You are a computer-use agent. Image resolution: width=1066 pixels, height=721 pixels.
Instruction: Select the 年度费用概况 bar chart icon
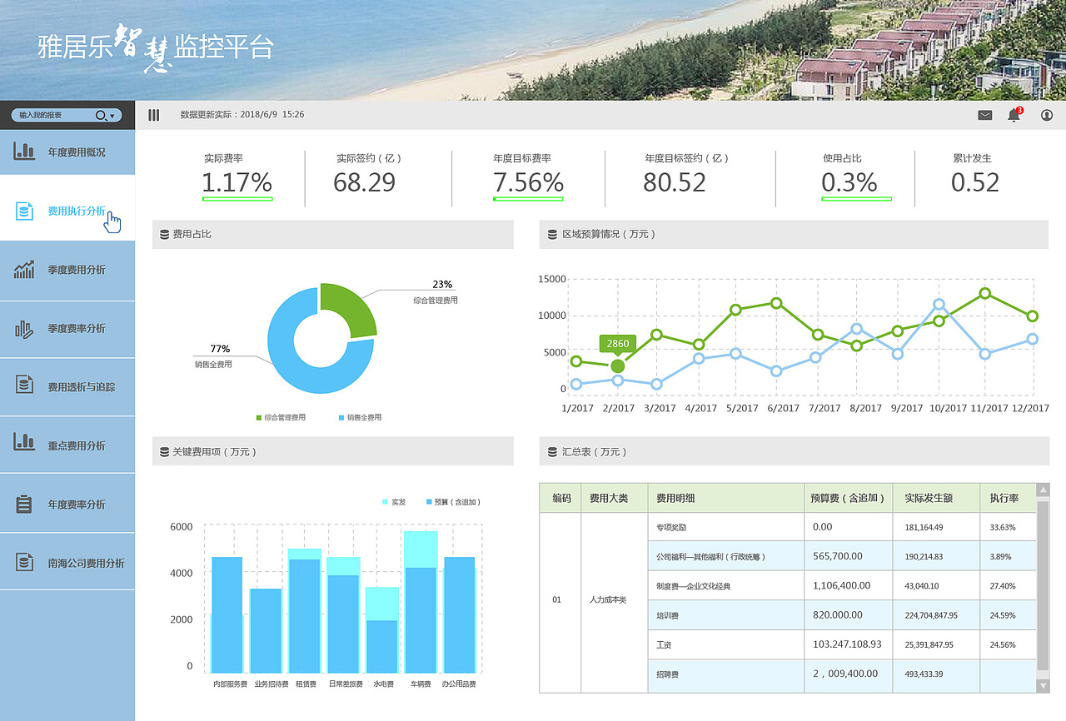(x=22, y=149)
